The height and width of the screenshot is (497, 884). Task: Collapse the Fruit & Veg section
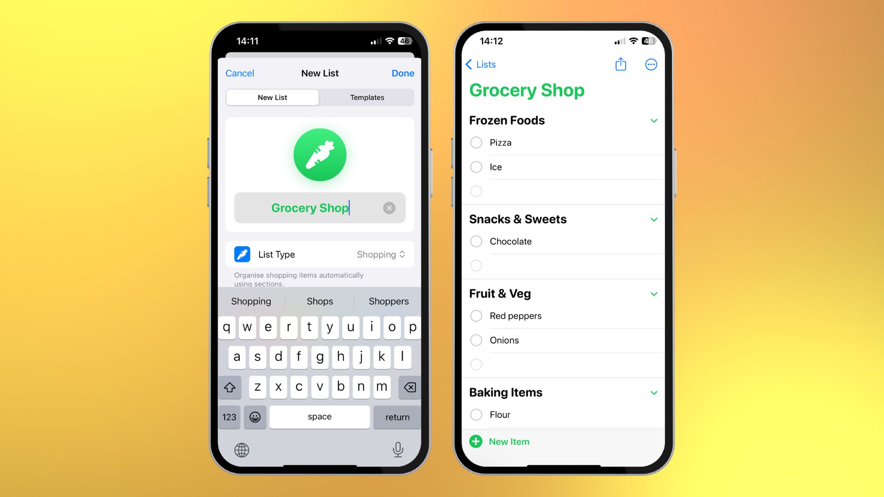pyautogui.click(x=653, y=294)
